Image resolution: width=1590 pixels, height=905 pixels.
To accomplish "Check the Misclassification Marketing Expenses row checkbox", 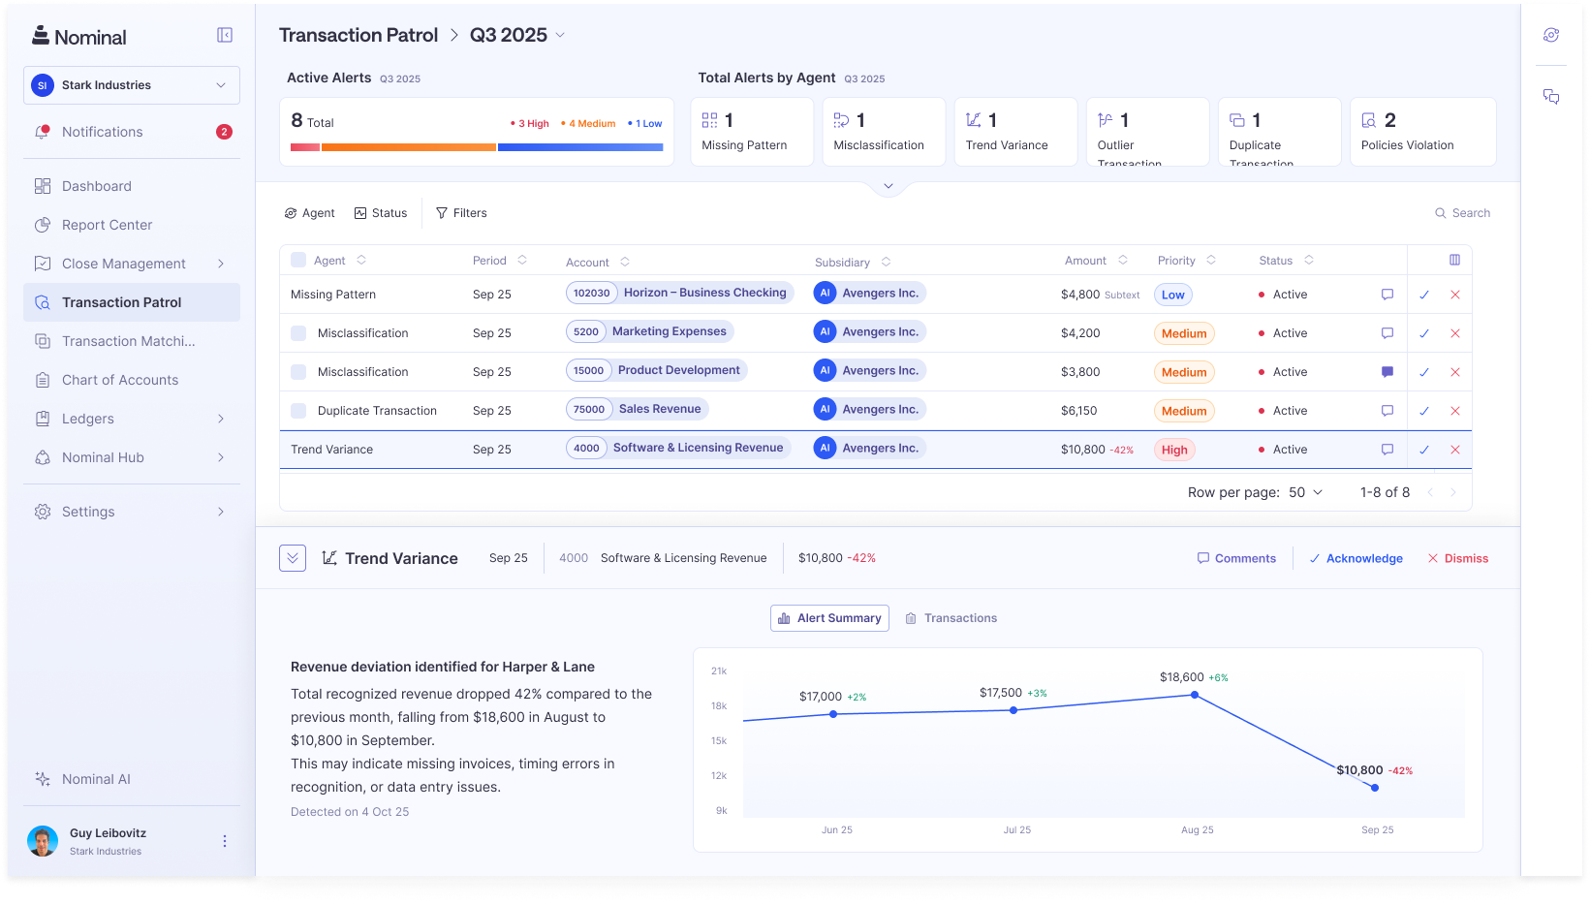I will (x=297, y=332).
